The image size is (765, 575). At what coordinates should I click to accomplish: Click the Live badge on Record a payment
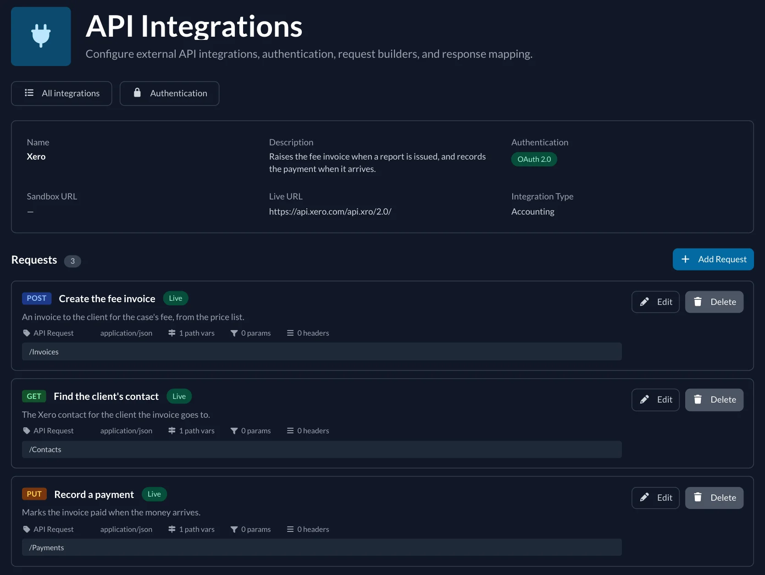click(154, 494)
